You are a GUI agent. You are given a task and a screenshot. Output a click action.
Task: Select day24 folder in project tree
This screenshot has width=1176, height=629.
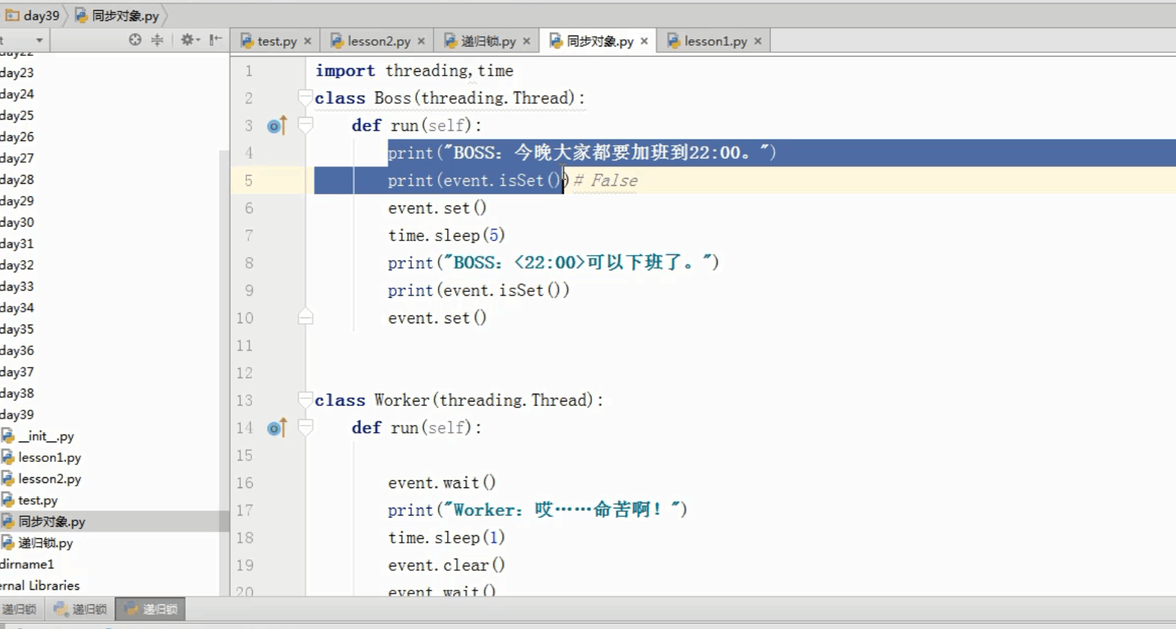click(17, 94)
